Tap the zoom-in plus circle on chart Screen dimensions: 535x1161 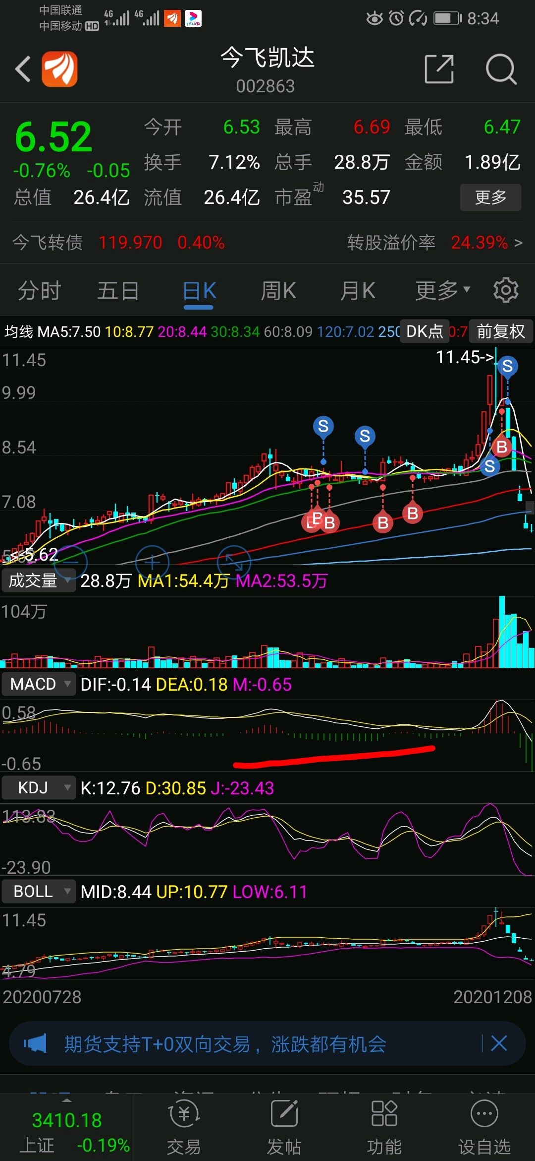coord(152,562)
